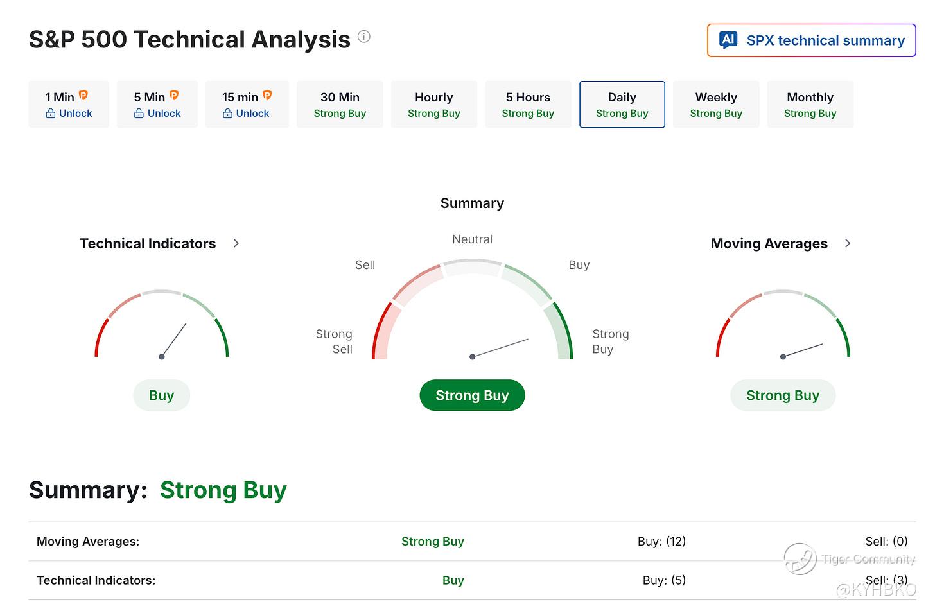The height and width of the screenshot is (611, 935).
Task: Click the Technical Indicators heading link
Action: (x=148, y=244)
